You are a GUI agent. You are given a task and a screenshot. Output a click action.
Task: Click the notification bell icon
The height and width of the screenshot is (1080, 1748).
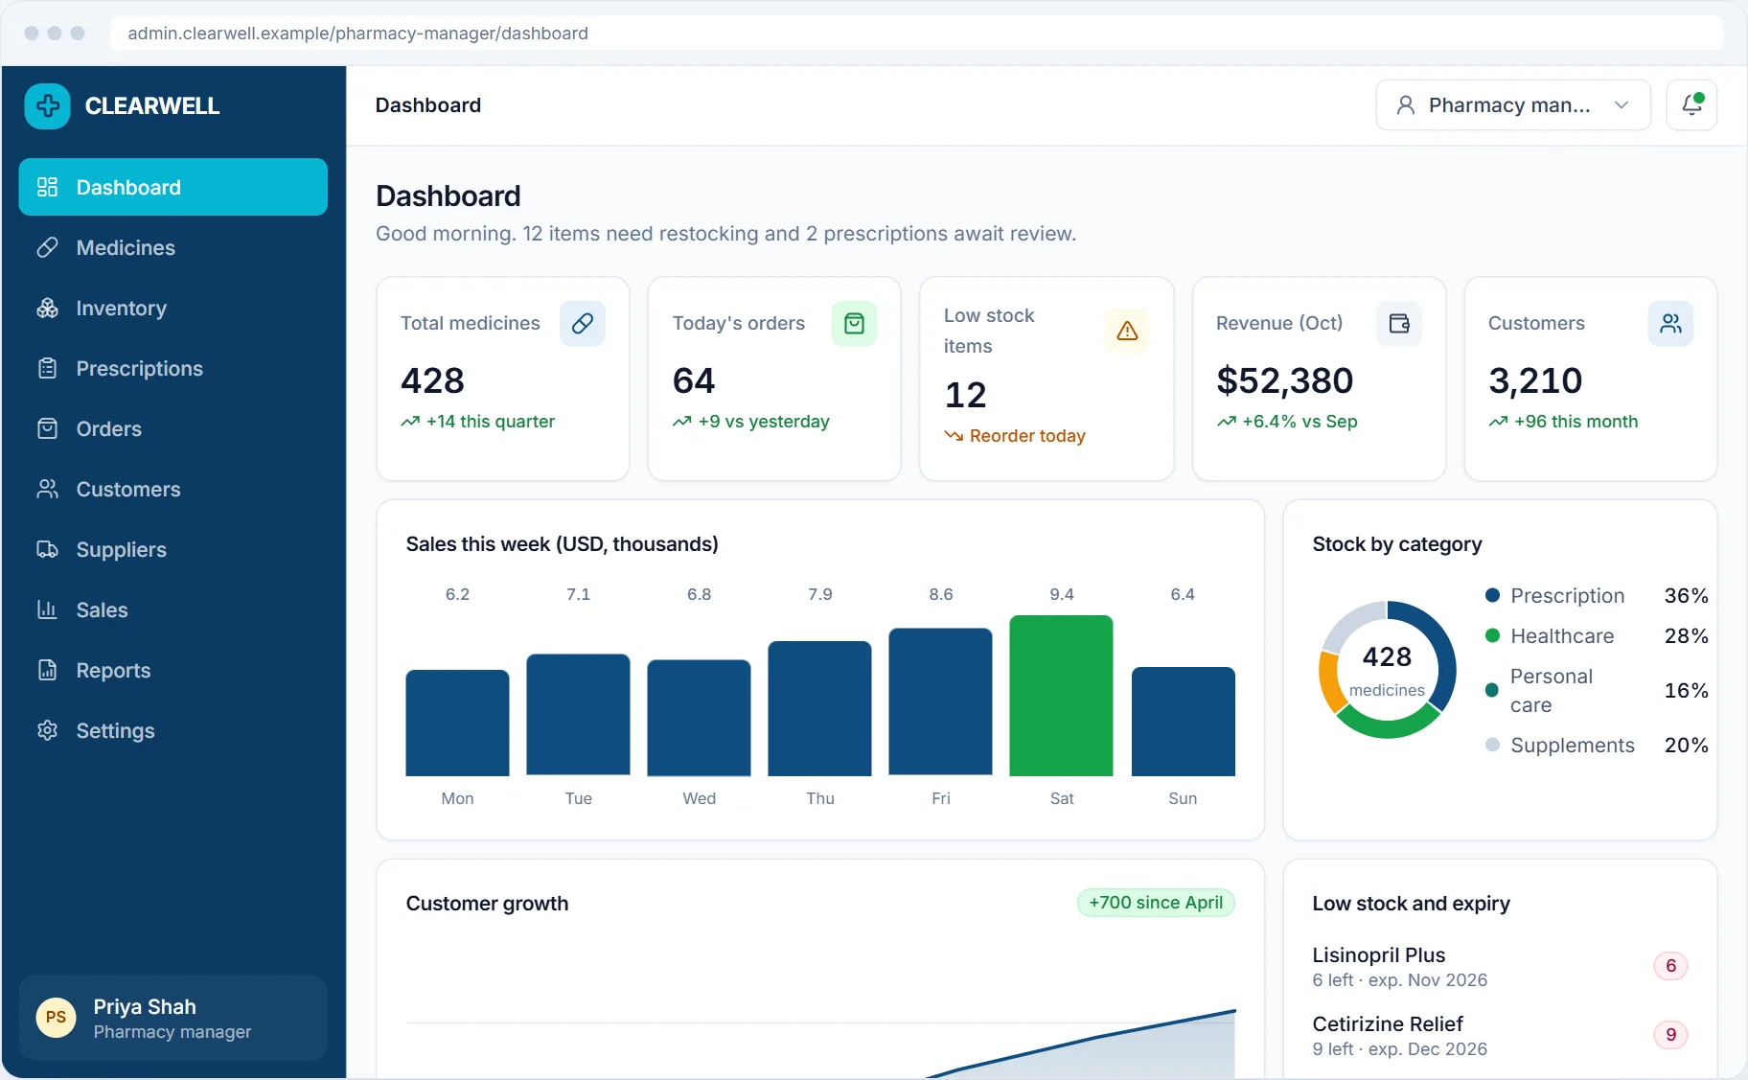(1691, 104)
